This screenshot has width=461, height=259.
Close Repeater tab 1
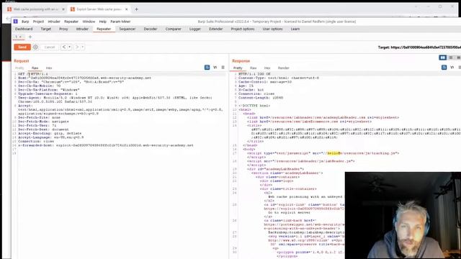20,37
